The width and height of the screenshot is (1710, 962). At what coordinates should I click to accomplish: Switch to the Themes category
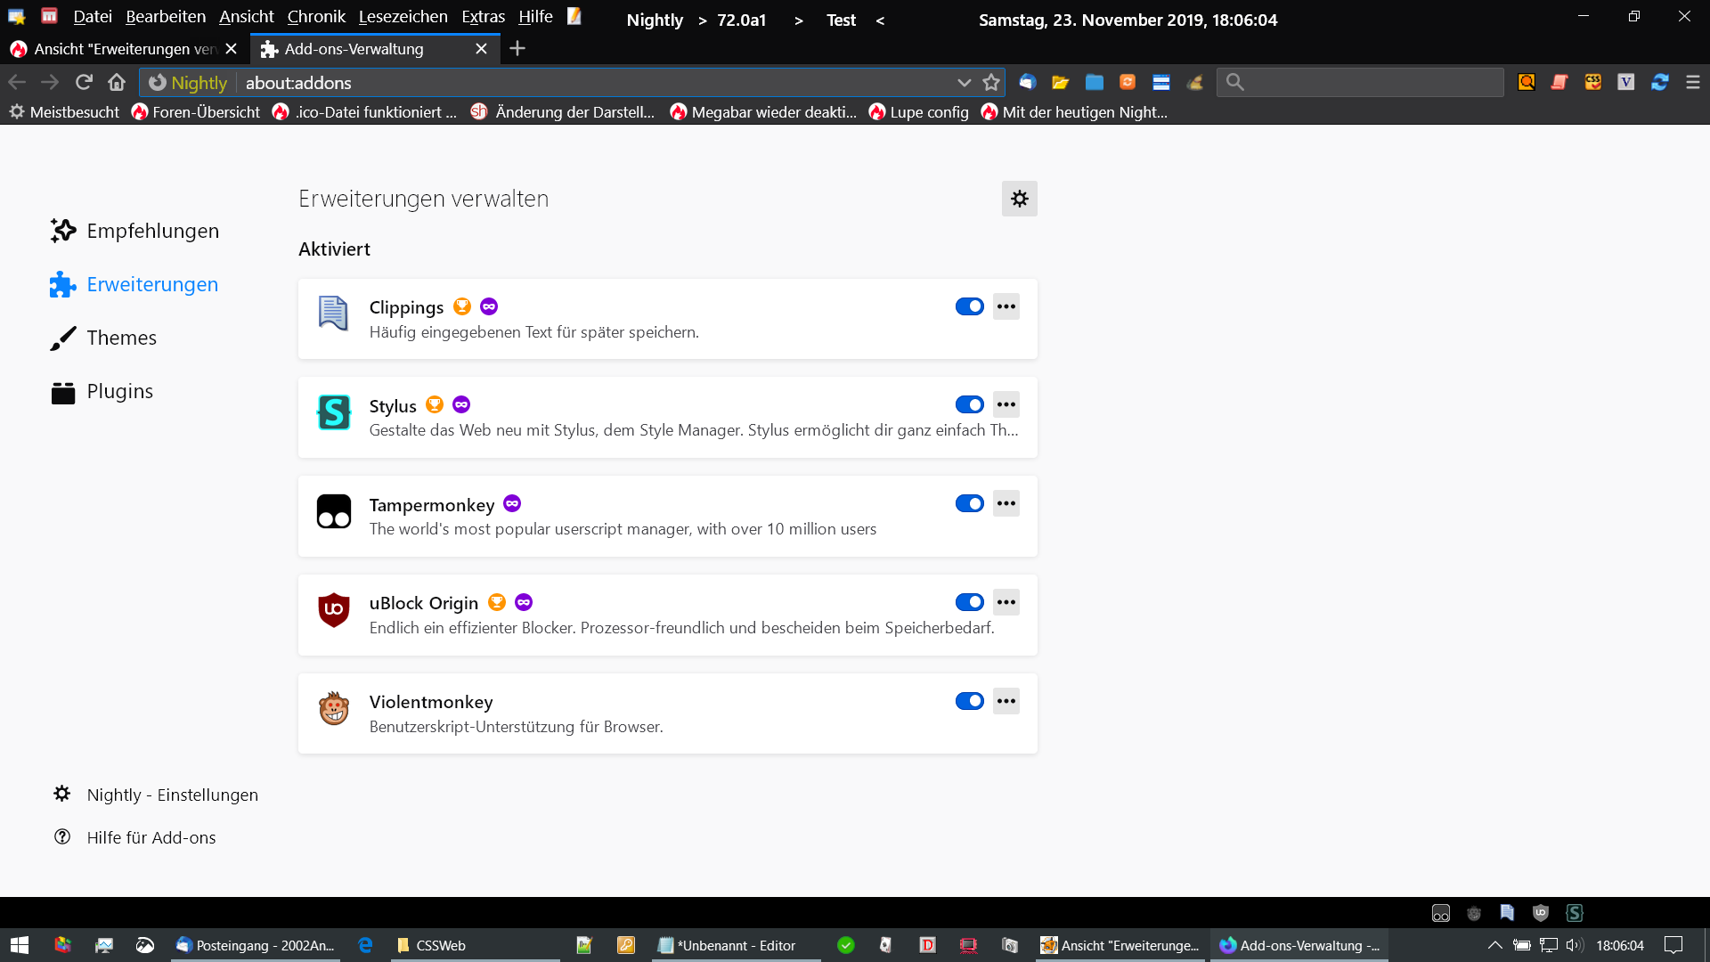point(121,338)
